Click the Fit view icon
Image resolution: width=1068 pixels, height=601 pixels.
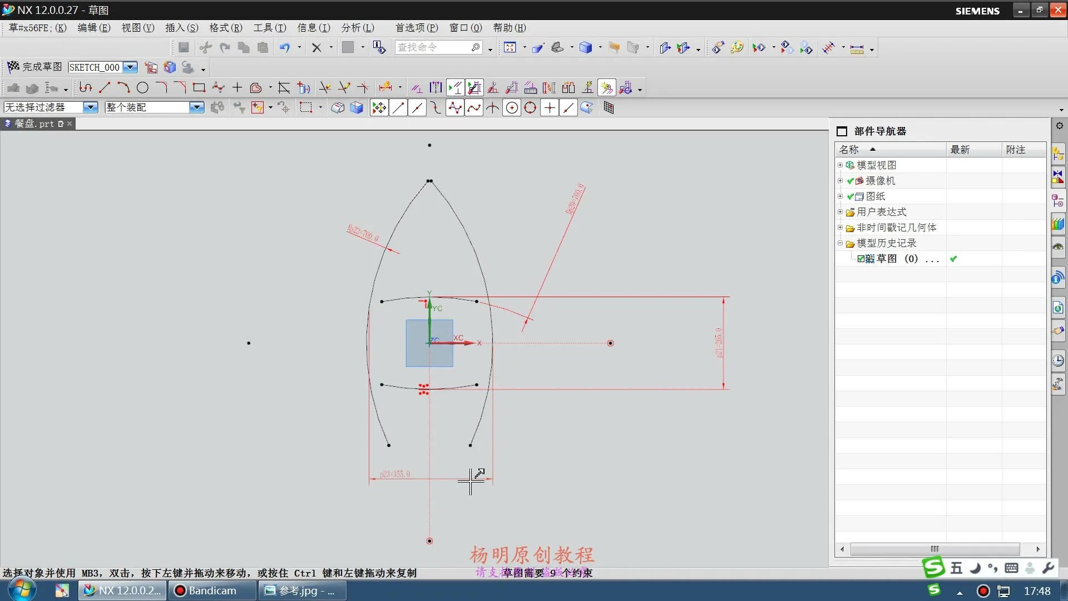pos(510,48)
